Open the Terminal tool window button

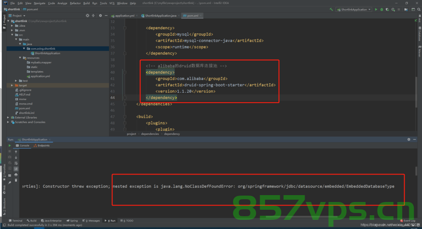point(15,221)
